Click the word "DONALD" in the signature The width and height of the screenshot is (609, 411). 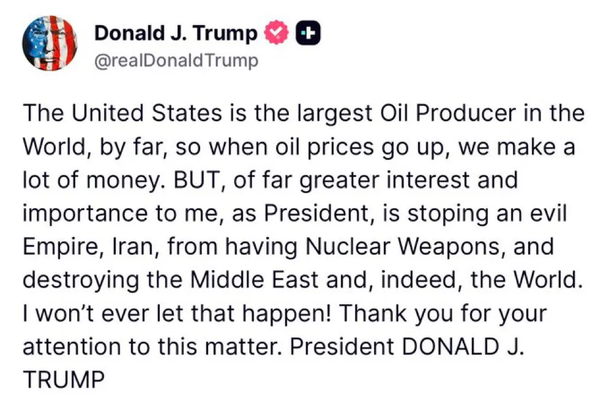pos(450,346)
